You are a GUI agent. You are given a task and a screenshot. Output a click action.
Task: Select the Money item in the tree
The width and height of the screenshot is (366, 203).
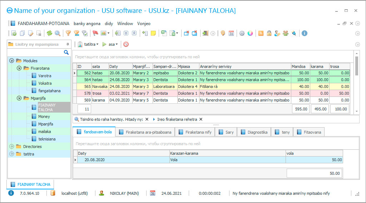click(x=44, y=117)
